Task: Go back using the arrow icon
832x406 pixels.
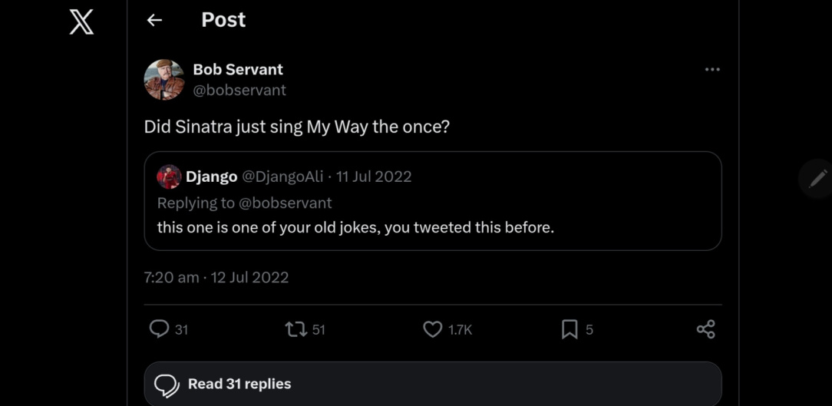Action: tap(154, 21)
